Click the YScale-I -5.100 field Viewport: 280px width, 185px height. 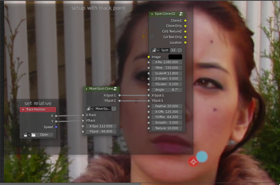point(166,84)
